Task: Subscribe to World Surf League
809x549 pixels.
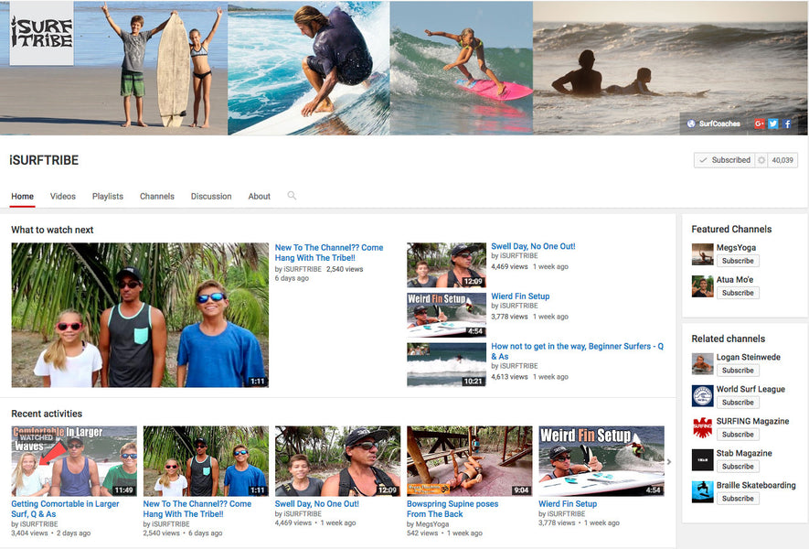Action: (738, 403)
